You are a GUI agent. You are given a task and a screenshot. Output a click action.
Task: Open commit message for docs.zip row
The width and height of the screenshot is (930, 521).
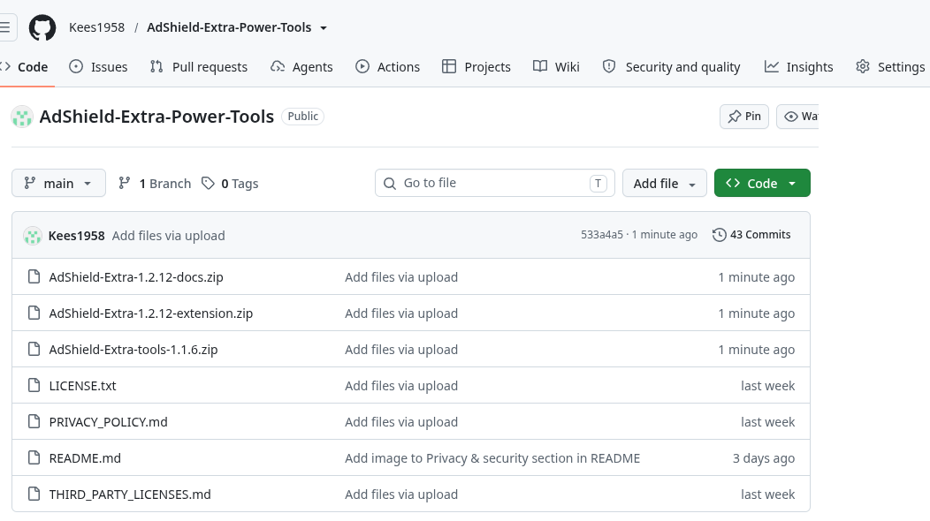401,277
